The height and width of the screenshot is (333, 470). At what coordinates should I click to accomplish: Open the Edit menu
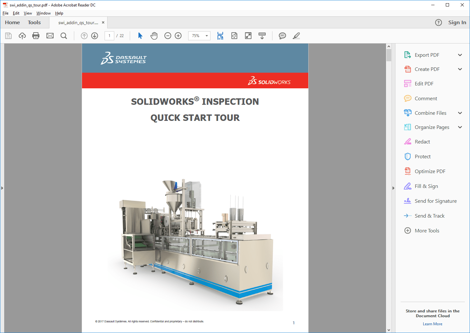[16, 13]
